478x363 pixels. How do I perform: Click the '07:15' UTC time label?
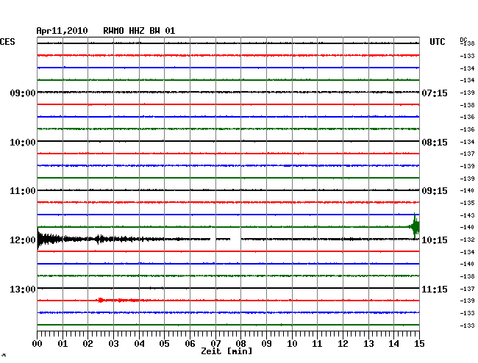pos(435,93)
